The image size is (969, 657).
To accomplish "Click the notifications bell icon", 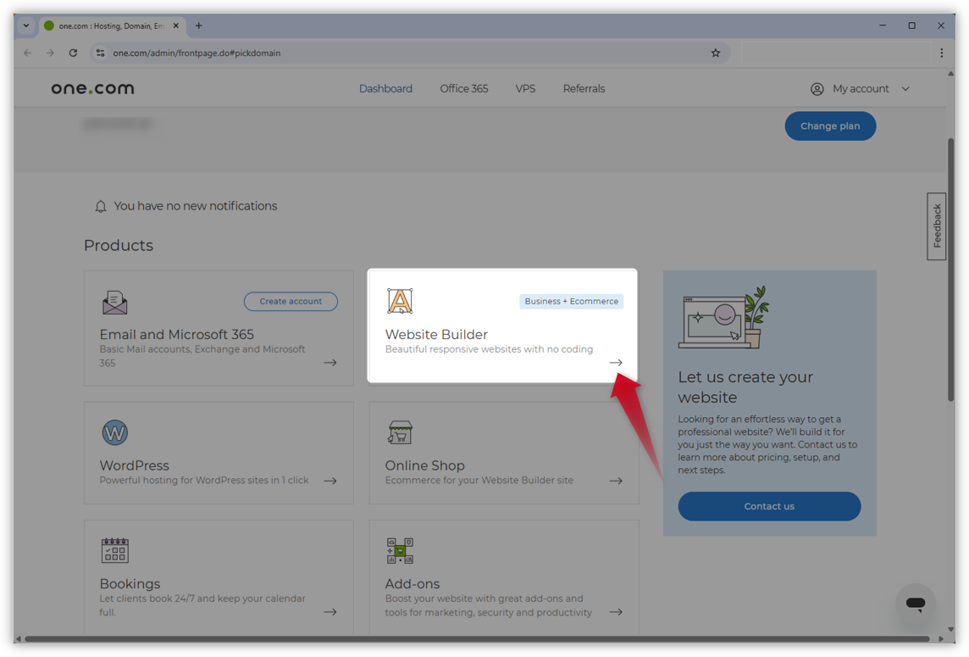I will 101,205.
